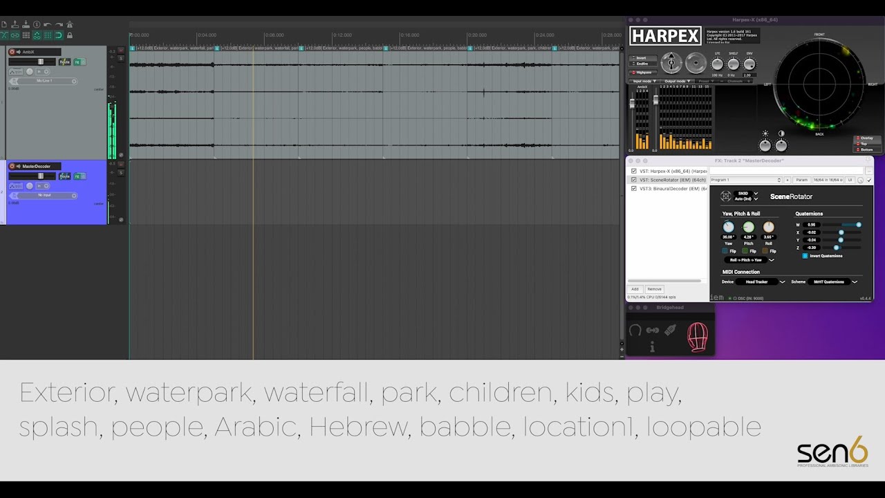
Task: Click Harpex AmbiX input level fader
Action: (x=632, y=103)
